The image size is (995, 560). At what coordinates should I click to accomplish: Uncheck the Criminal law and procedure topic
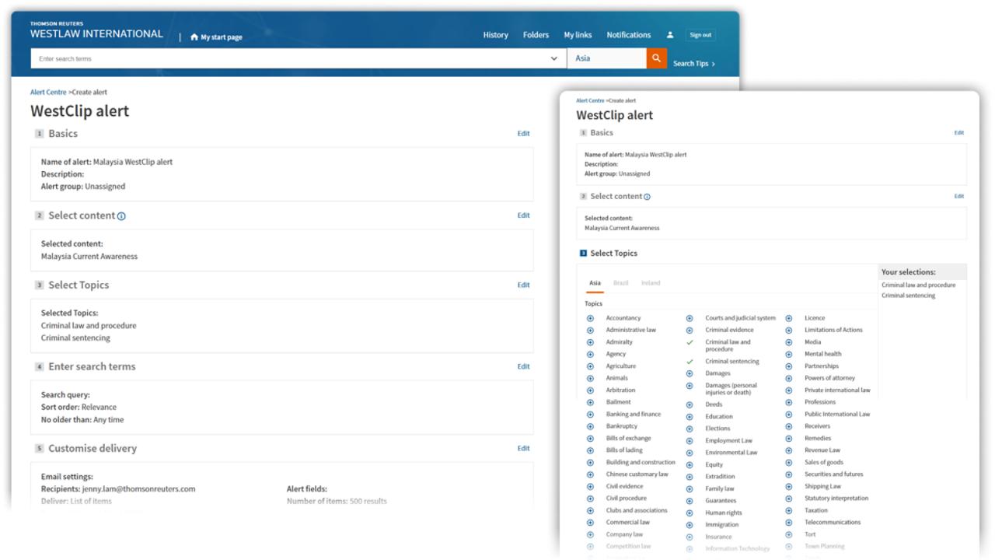(690, 342)
